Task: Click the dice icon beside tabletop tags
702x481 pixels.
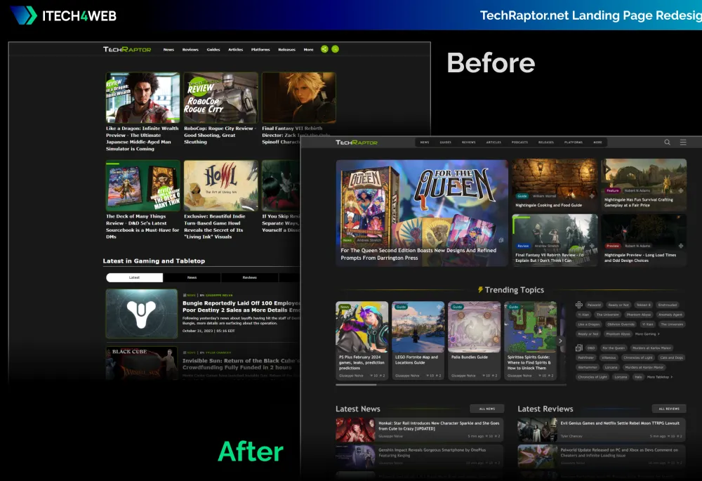Action: (x=578, y=348)
